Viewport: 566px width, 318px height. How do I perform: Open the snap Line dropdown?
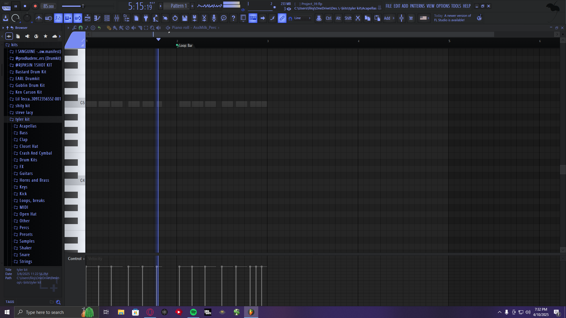pyautogui.click(x=302, y=18)
